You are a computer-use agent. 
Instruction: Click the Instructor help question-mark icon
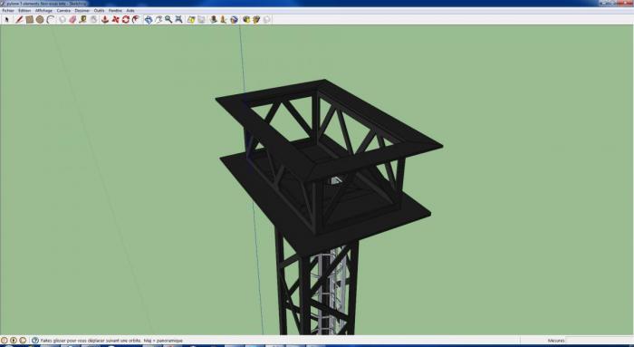click(35, 341)
